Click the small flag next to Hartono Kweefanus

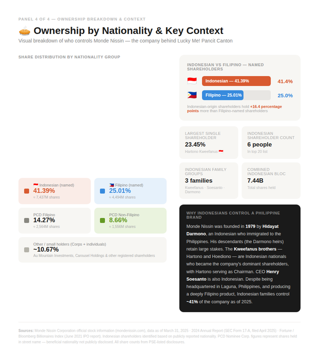(221, 152)
